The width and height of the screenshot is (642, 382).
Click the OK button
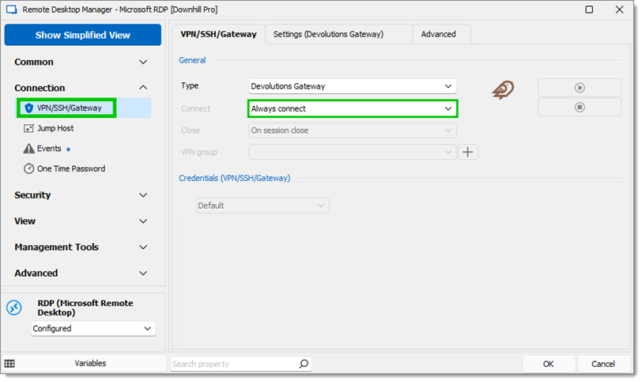548,364
